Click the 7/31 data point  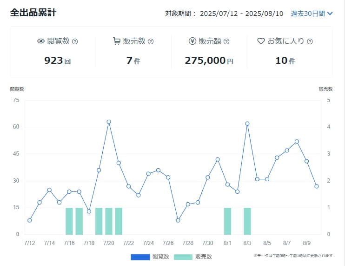pos(218,160)
